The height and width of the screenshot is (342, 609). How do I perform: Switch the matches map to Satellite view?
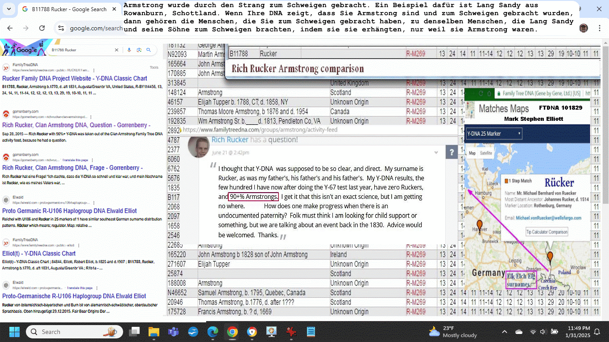[x=486, y=153]
